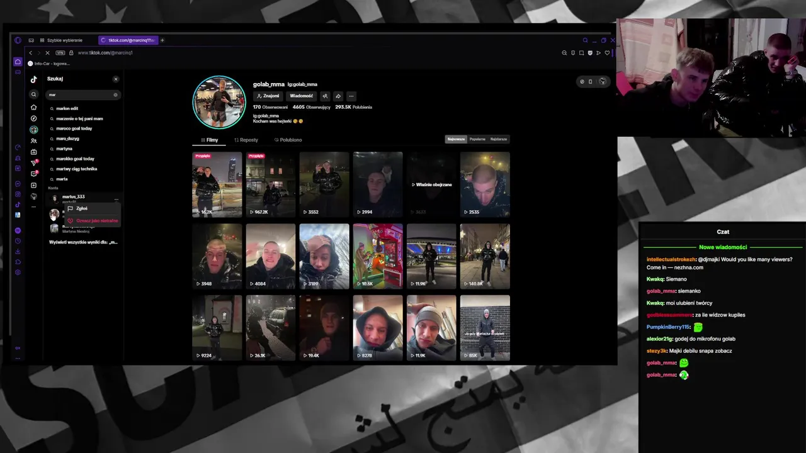The width and height of the screenshot is (806, 453).
Task: Click the add-friend icon next to Wiadomość
Action: 325,96
